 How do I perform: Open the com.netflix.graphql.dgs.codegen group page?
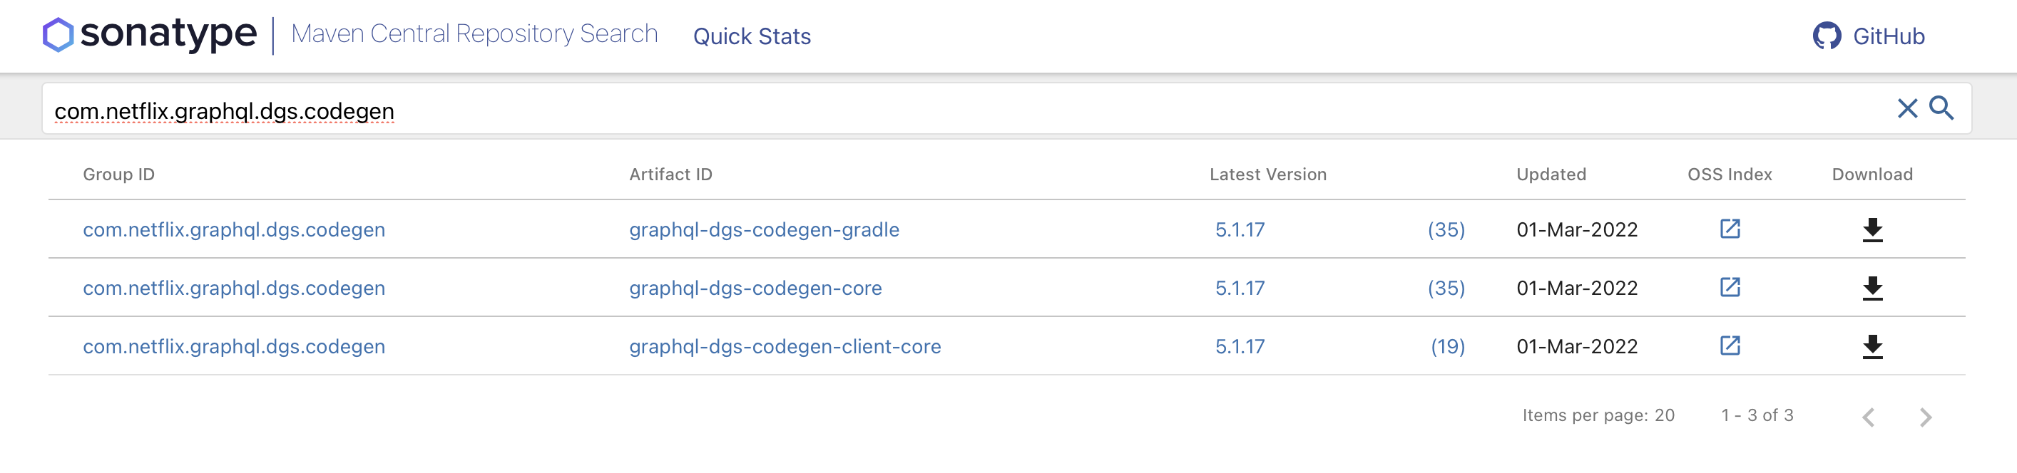[234, 229]
